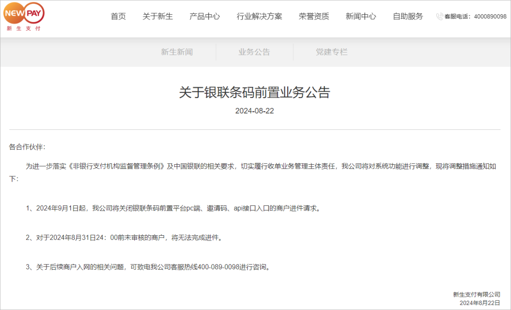Open the 新闻中心 menu item
511x310 pixels.
(x=361, y=16)
